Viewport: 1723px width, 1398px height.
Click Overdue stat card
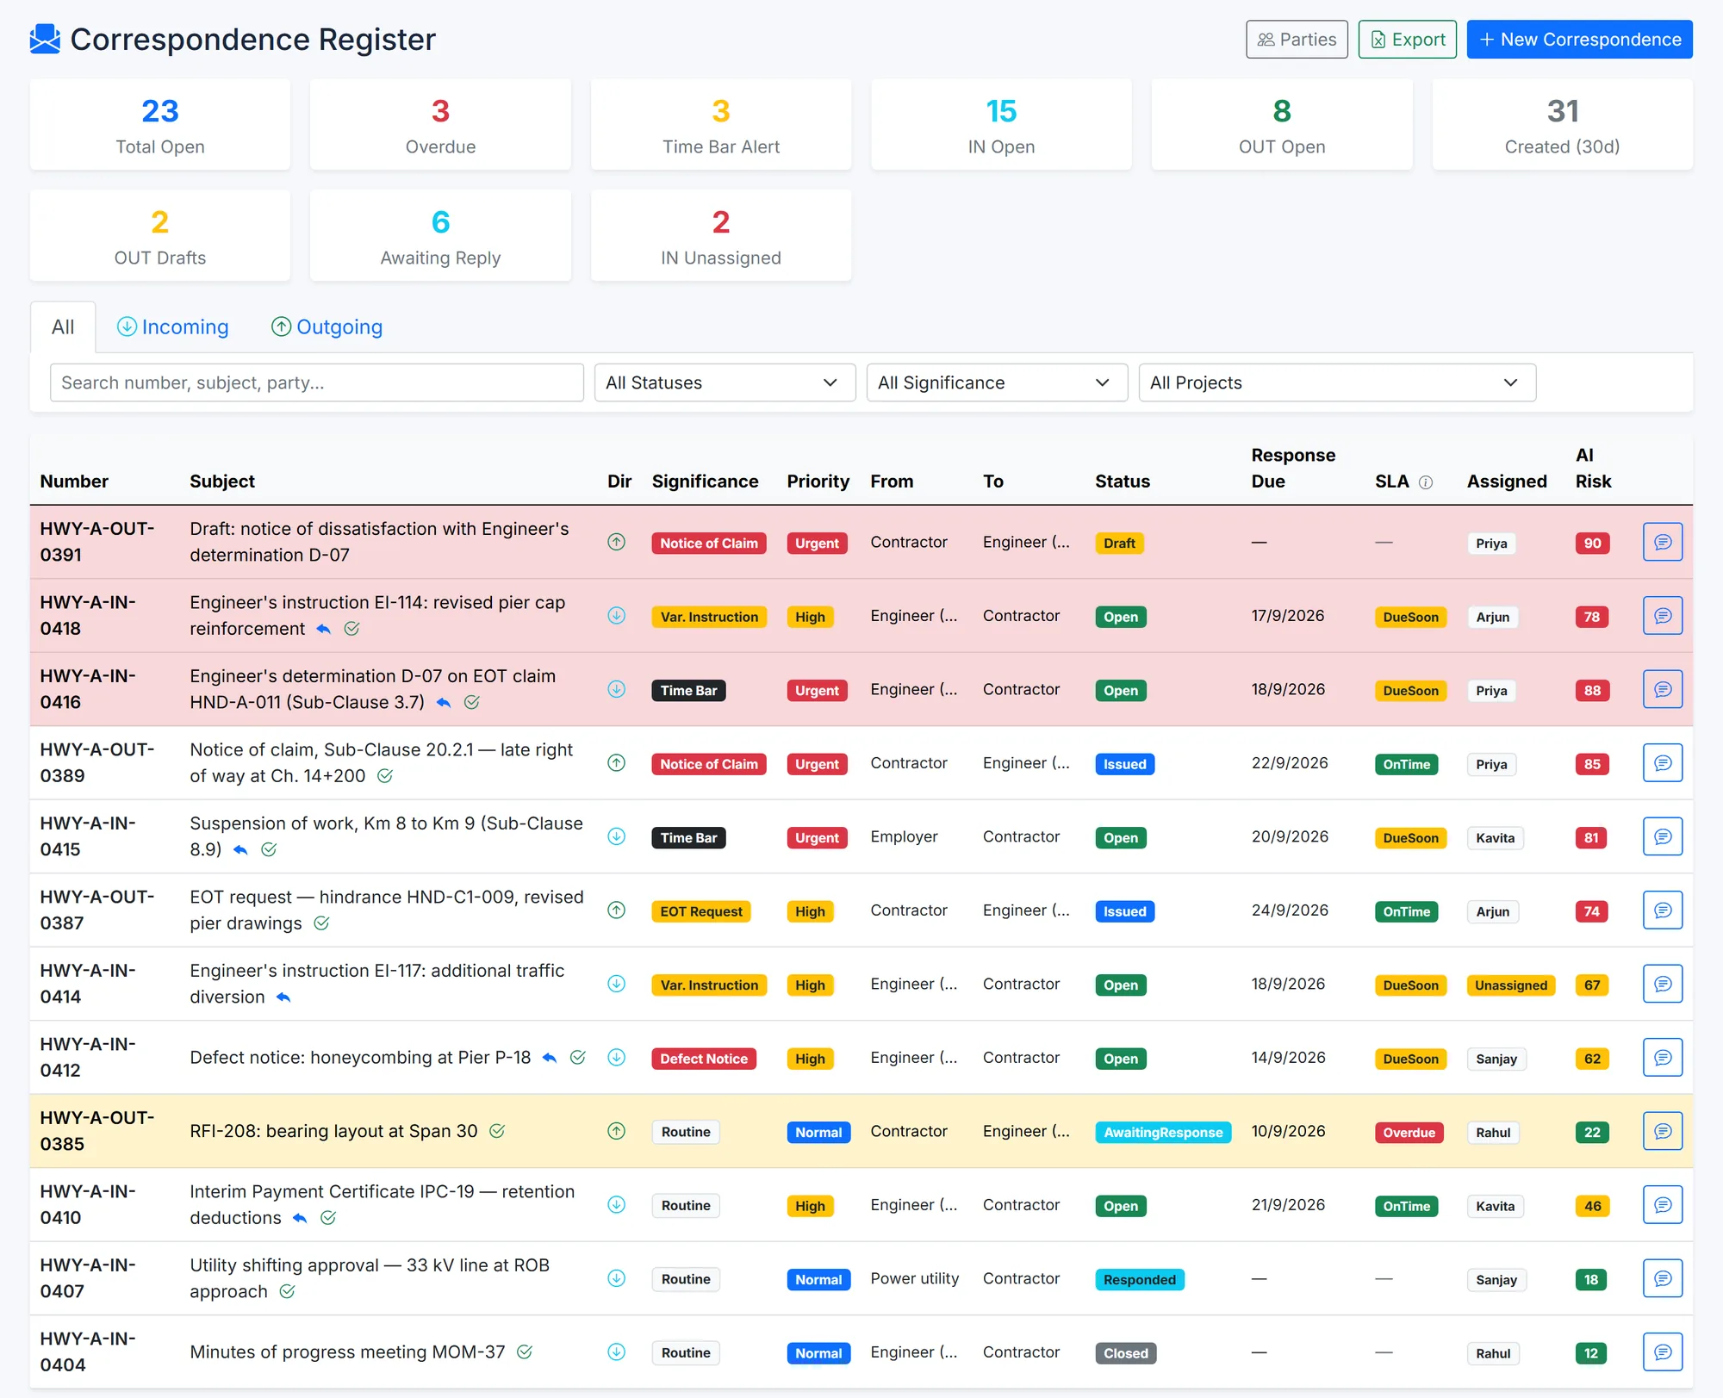[440, 125]
